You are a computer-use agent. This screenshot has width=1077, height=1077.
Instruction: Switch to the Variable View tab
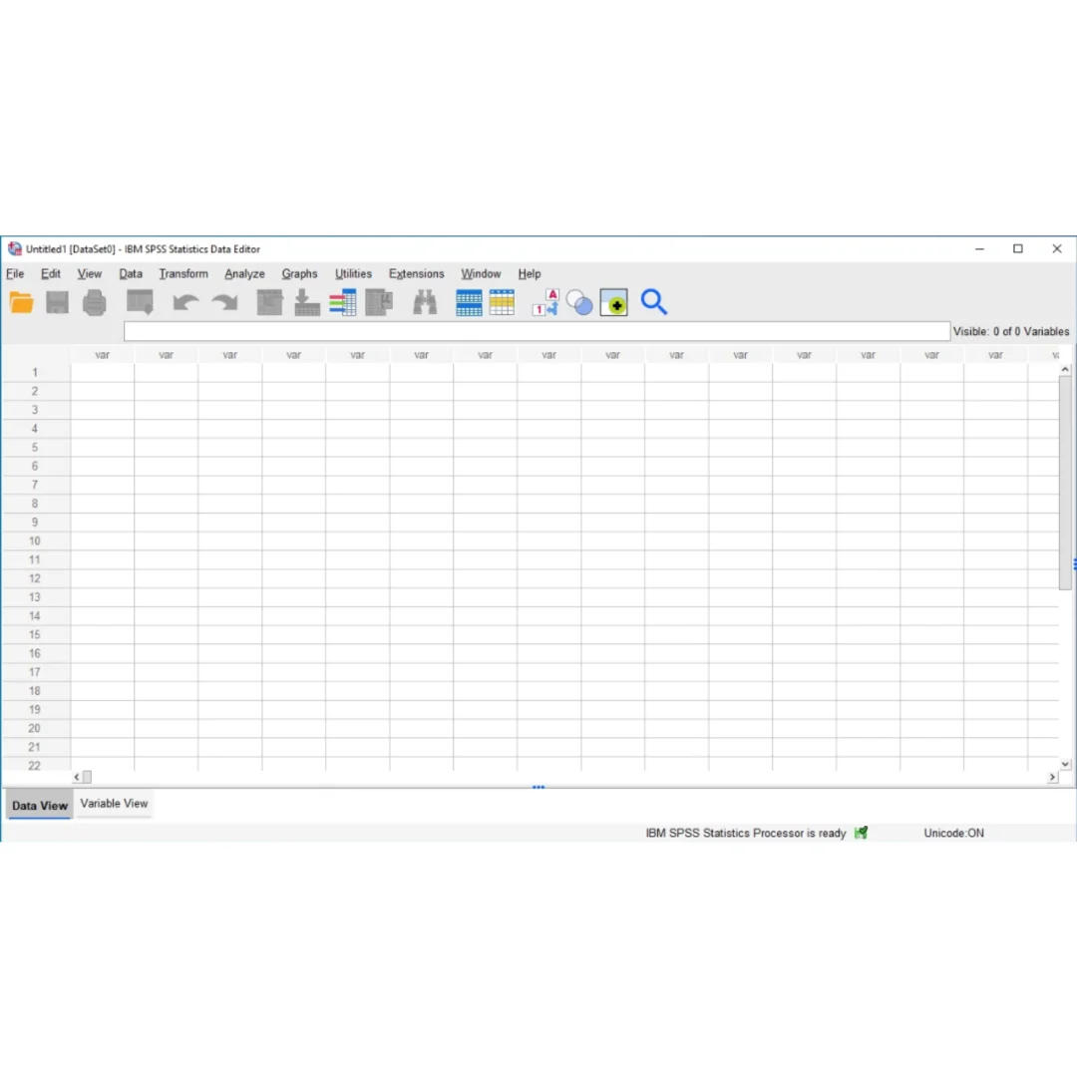pos(114,804)
